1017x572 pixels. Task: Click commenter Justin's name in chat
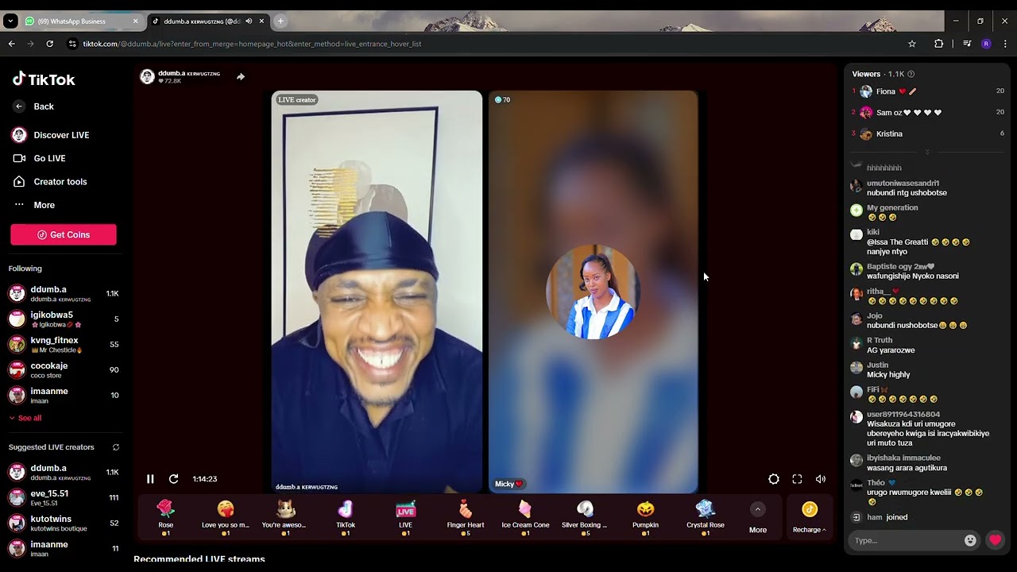coord(877,365)
